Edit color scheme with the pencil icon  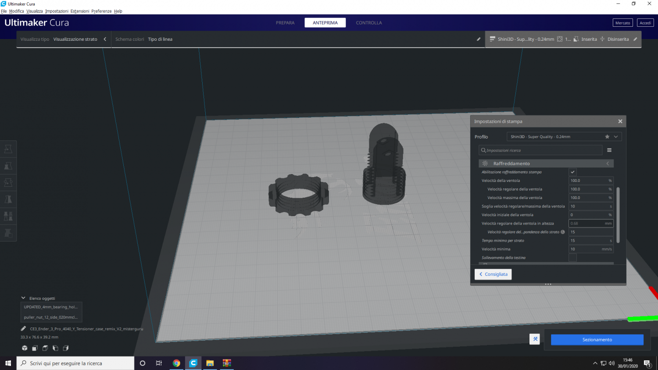tap(479, 39)
